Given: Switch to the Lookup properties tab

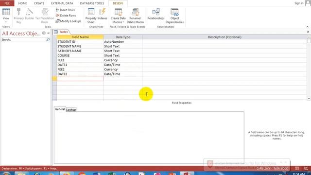Looking at the screenshot, I should tap(71, 110).
